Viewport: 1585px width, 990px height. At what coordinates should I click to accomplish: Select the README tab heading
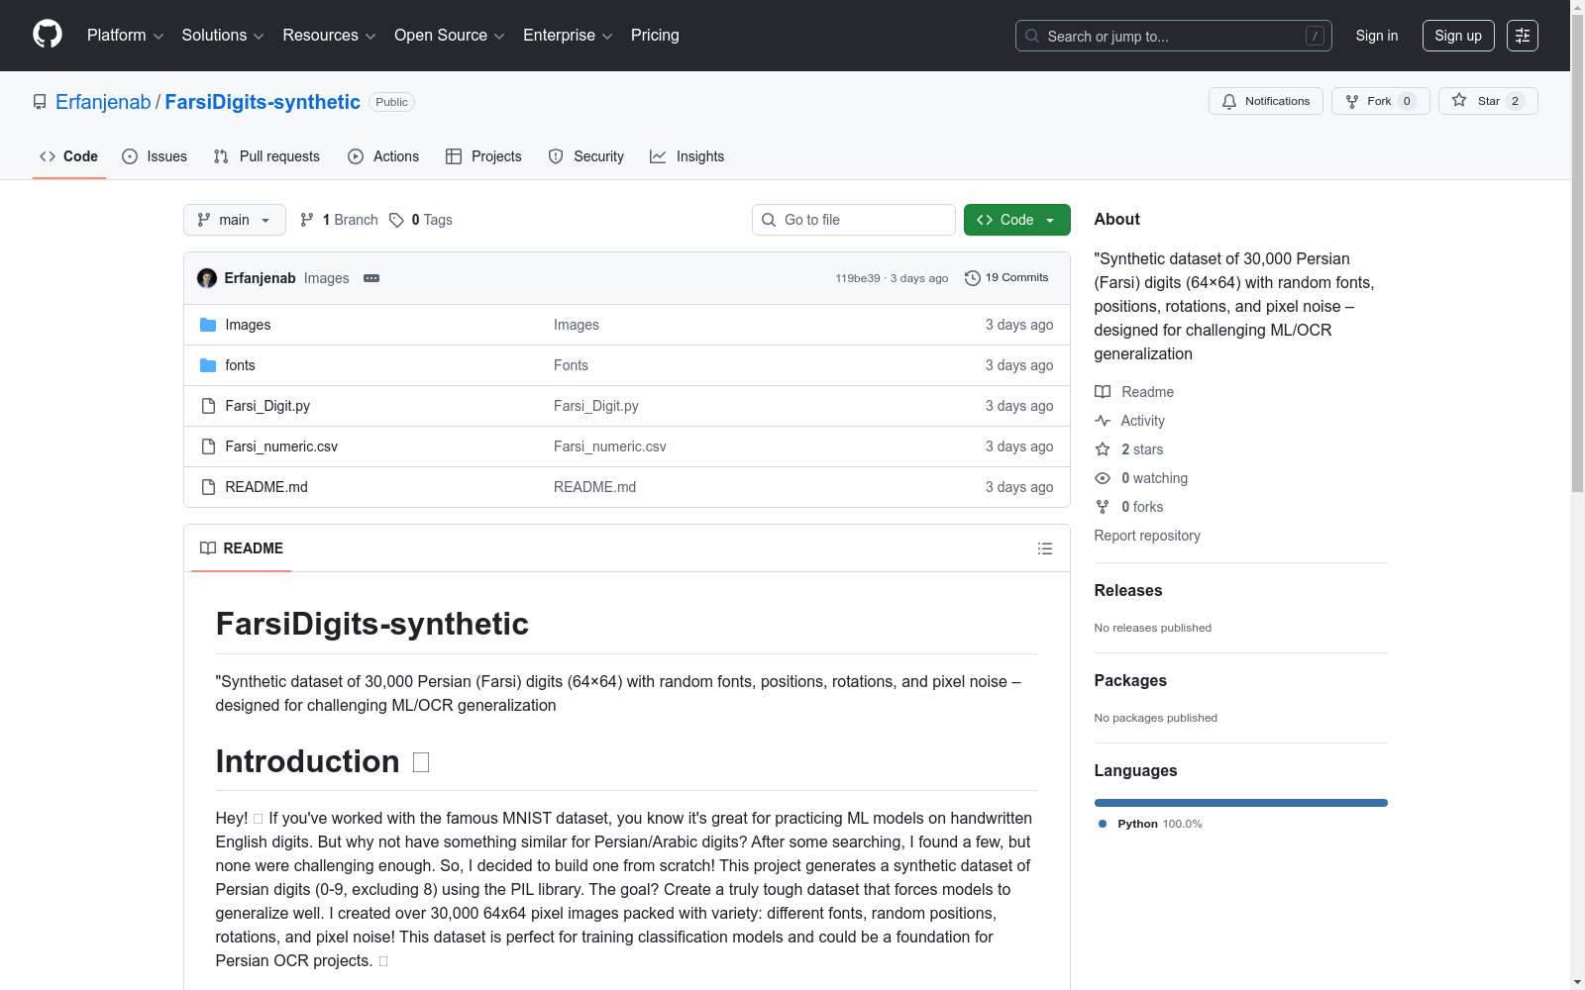pyautogui.click(x=242, y=548)
